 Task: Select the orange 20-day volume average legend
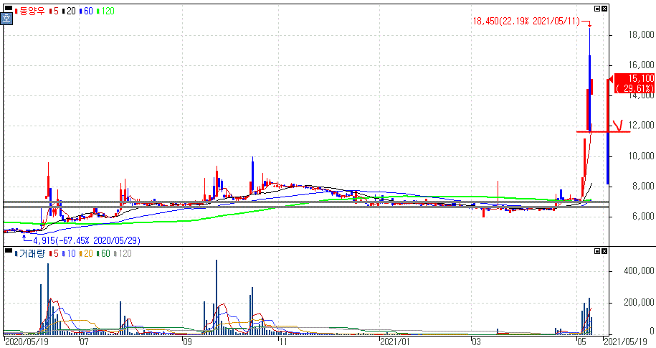(x=86, y=254)
